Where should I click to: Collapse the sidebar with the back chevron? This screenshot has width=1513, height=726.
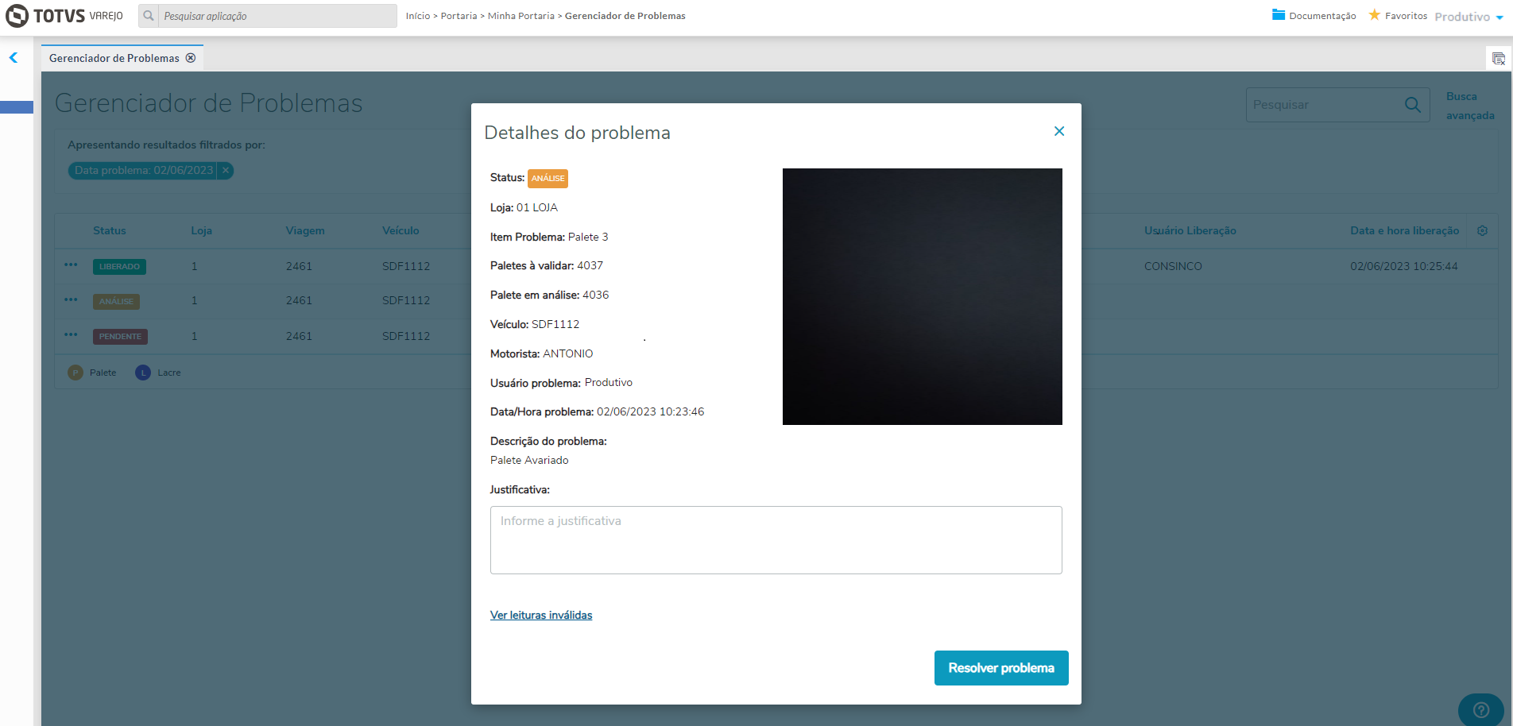(14, 58)
